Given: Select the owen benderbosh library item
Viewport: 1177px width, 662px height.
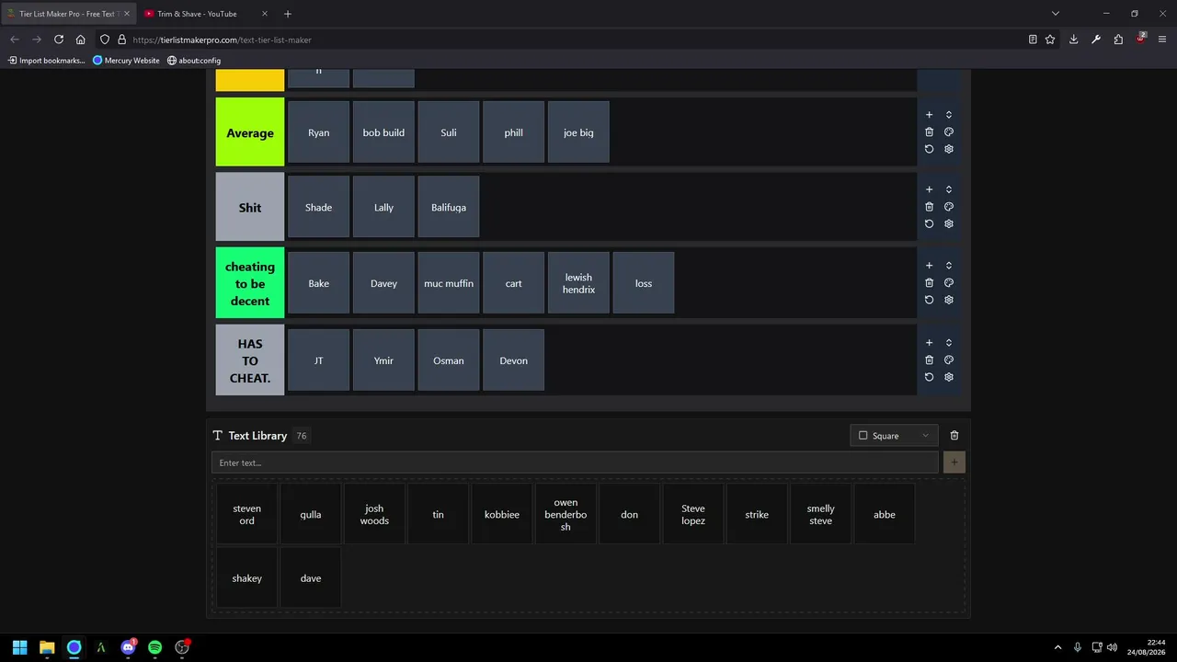Looking at the screenshot, I should pos(566,515).
